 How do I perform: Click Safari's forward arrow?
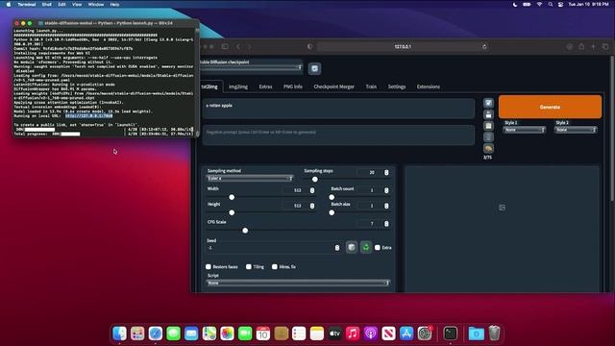point(249,47)
